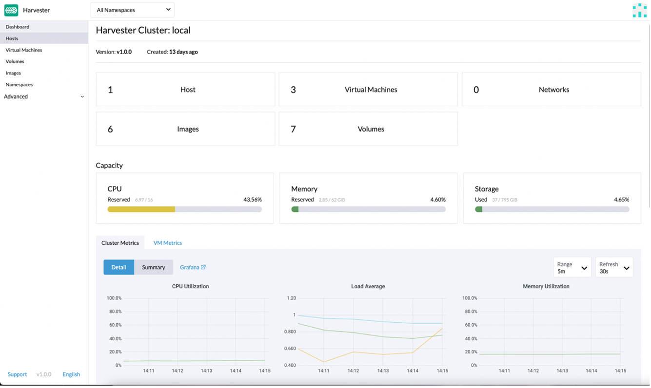Open the Refresh 30s dropdown
This screenshot has height=388, width=651.
[x=614, y=267]
